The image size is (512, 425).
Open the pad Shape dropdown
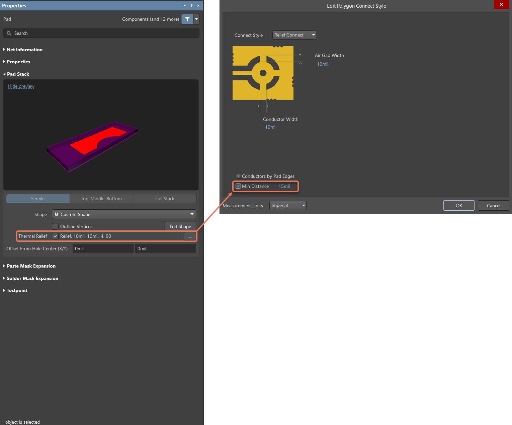tap(124, 214)
